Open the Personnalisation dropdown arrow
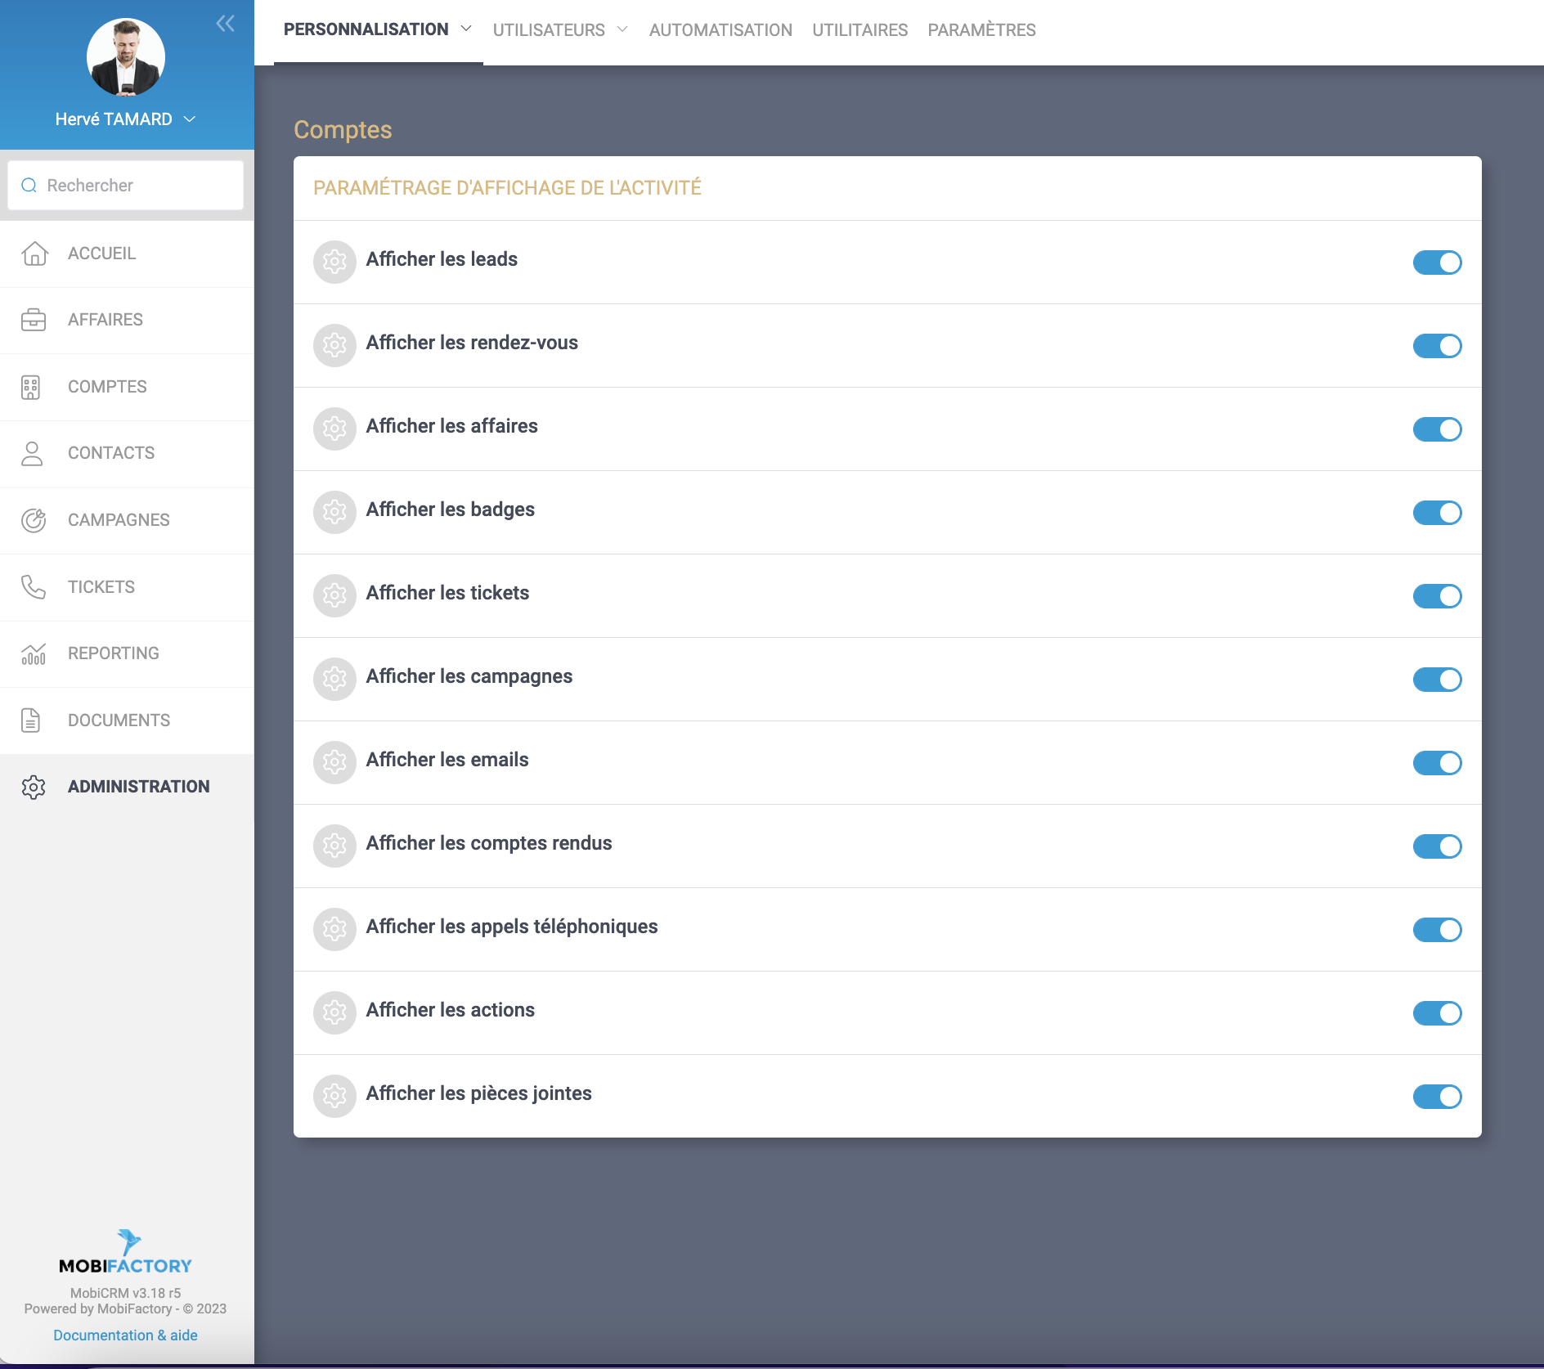 point(466,29)
